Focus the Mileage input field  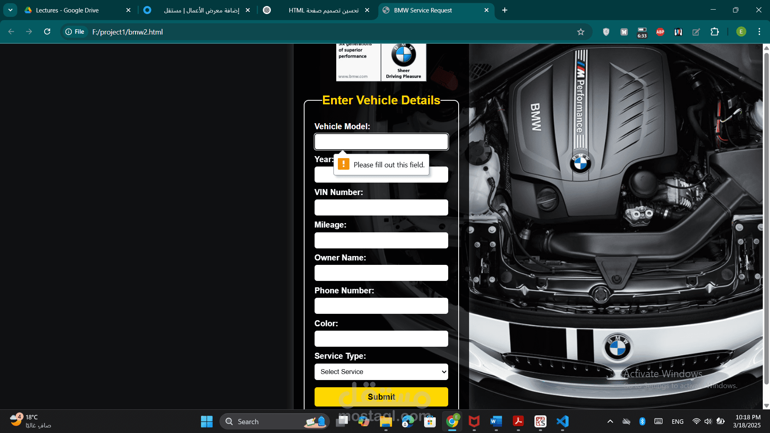click(381, 240)
